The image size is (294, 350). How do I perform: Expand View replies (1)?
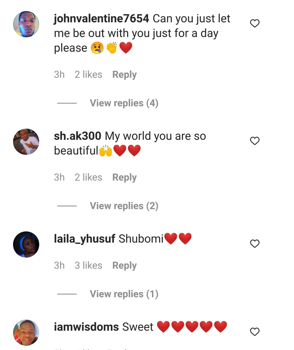[x=124, y=294]
